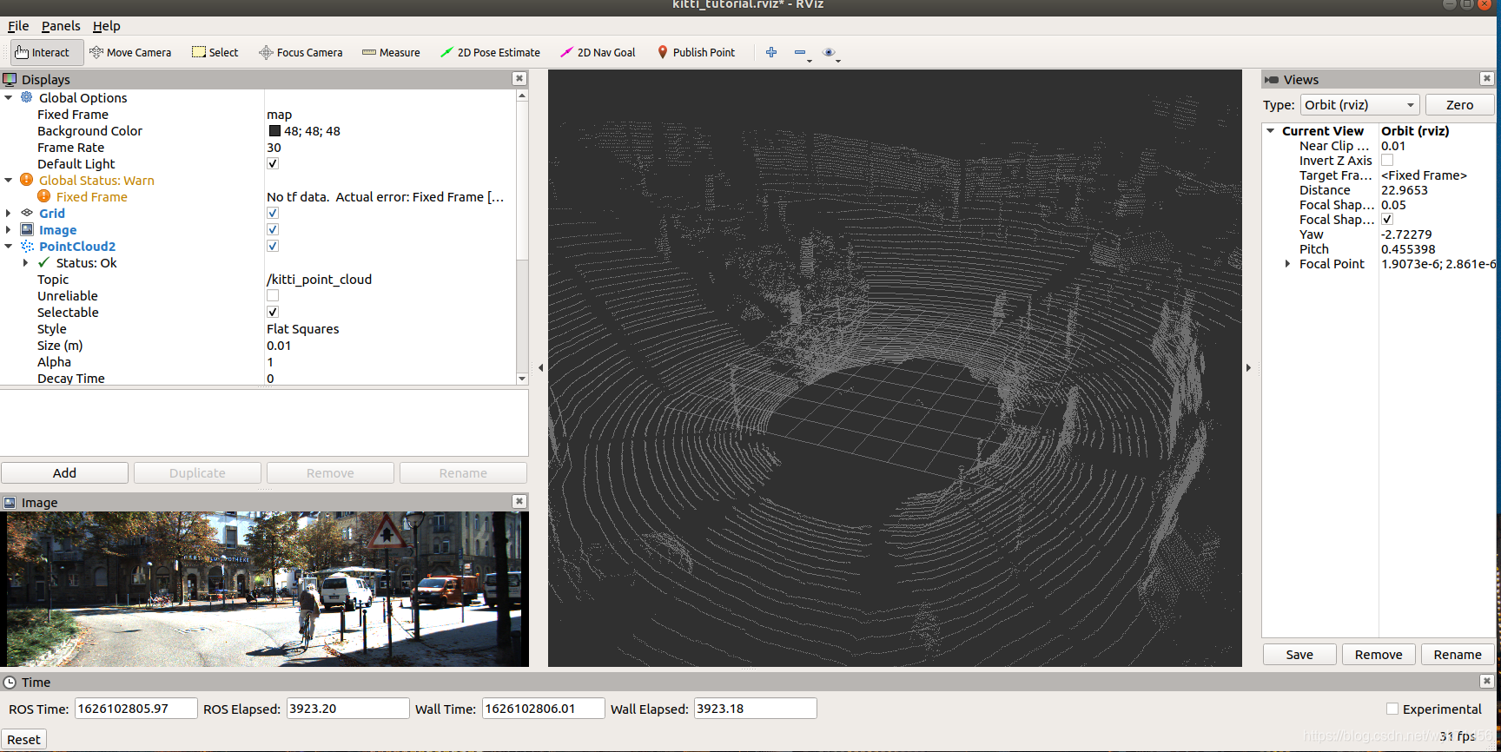Select the /kitti_point_cloud topic value
The height and width of the screenshot is (752, 1501).
(319, 279)
